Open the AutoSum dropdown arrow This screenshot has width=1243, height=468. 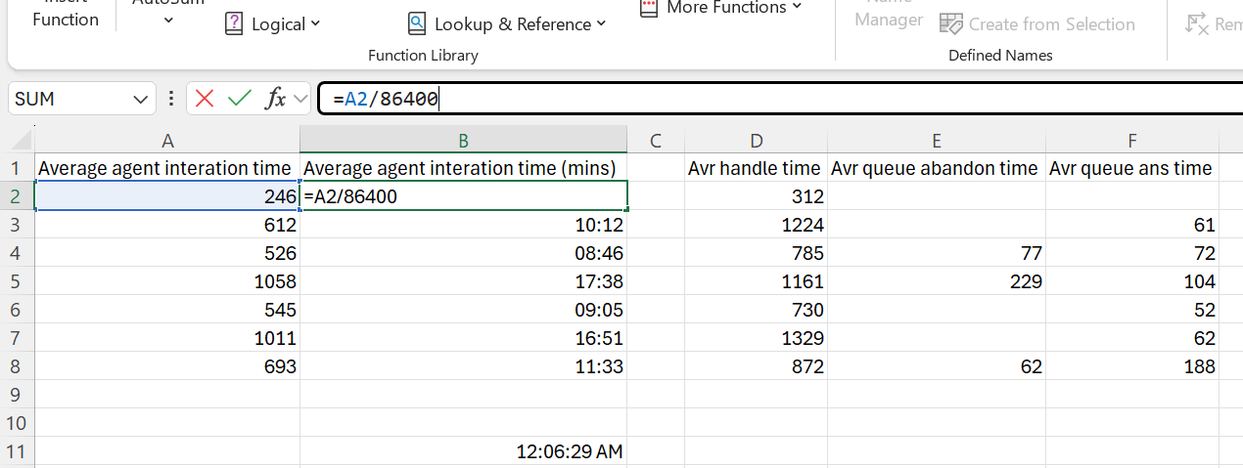click(x=168, y=20)
